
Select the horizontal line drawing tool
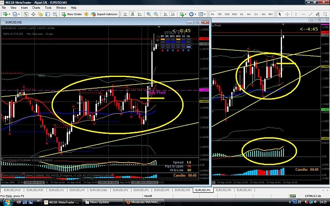tap(303, 14)
